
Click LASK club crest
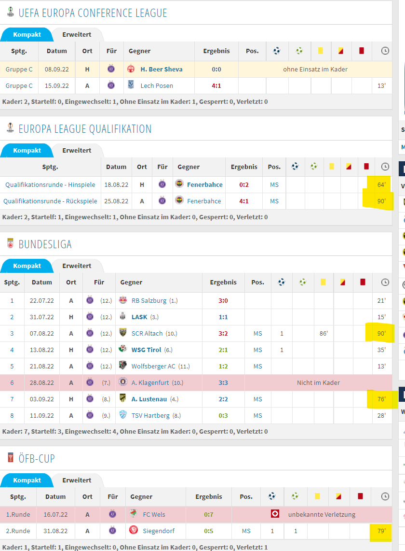[123, 316]
